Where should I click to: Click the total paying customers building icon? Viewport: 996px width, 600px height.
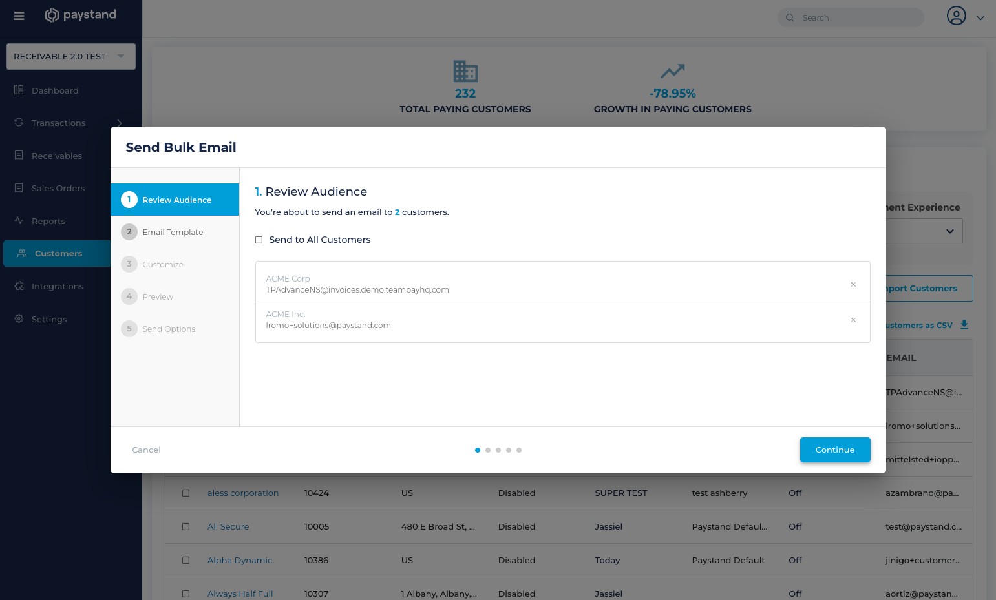click(465, 71)
